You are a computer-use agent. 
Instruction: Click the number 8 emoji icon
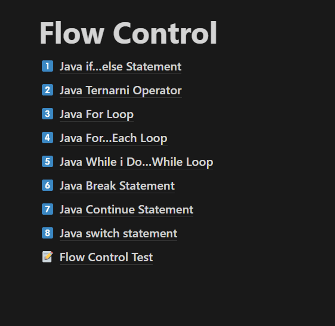tap(47, 233)
